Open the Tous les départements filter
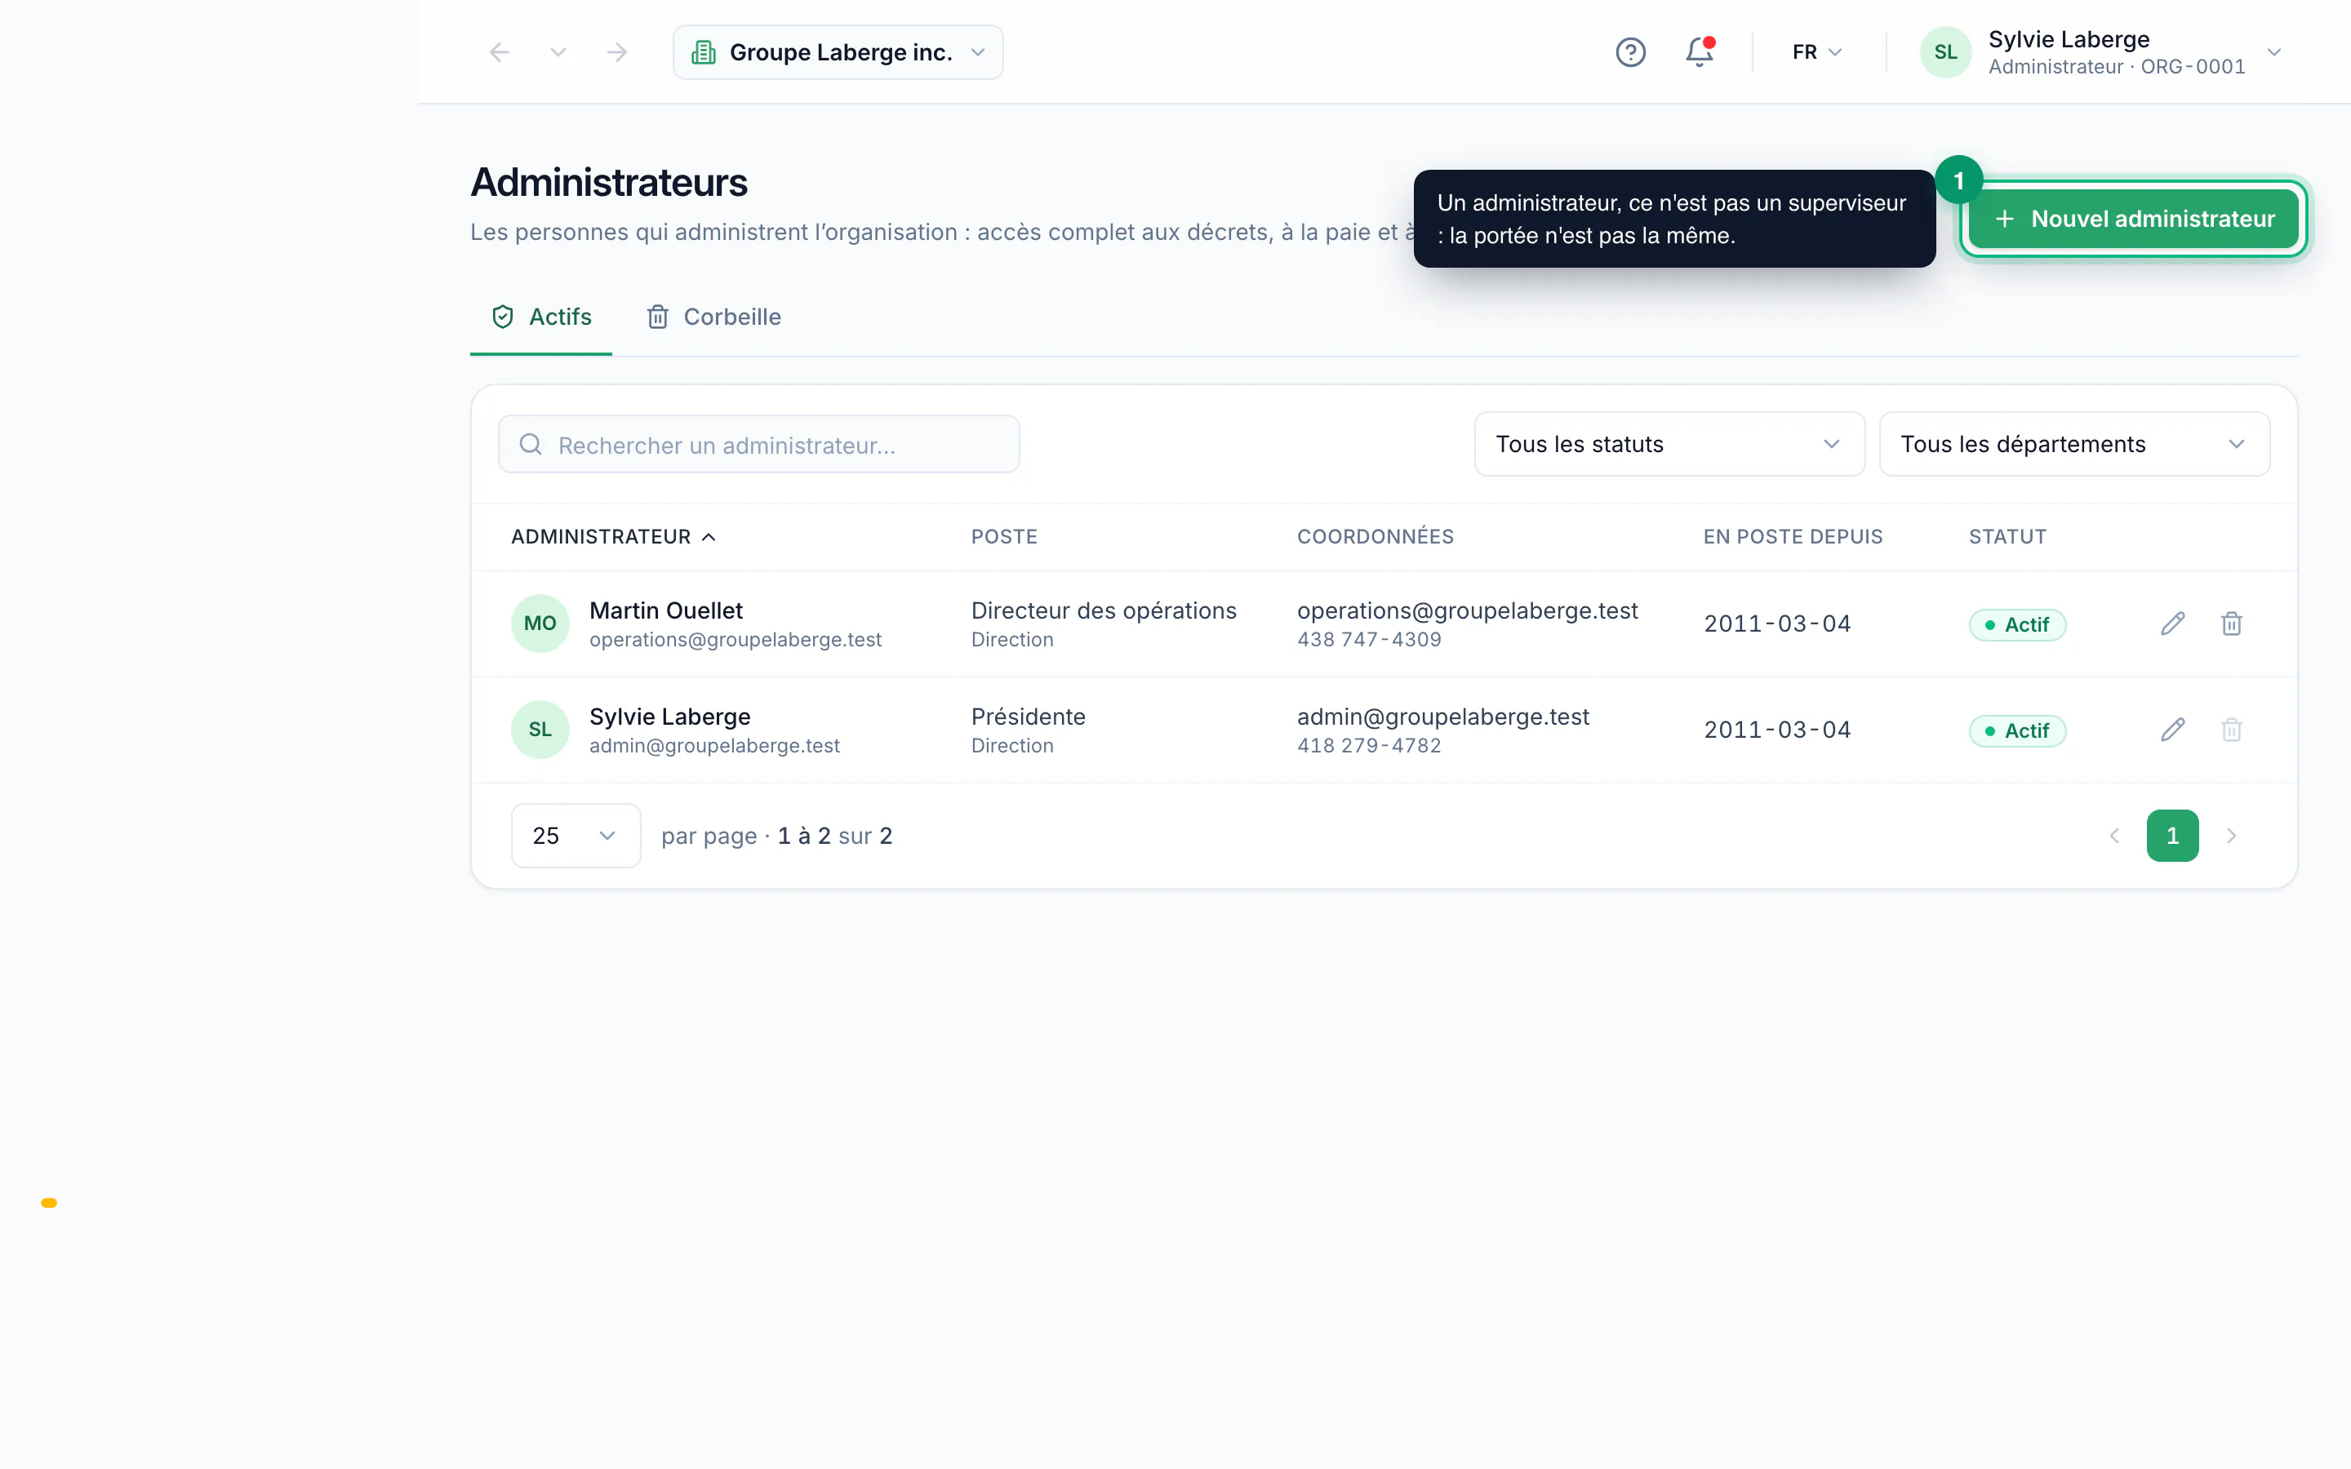Screen dimensions: 2351x1469 [2074, 445]
